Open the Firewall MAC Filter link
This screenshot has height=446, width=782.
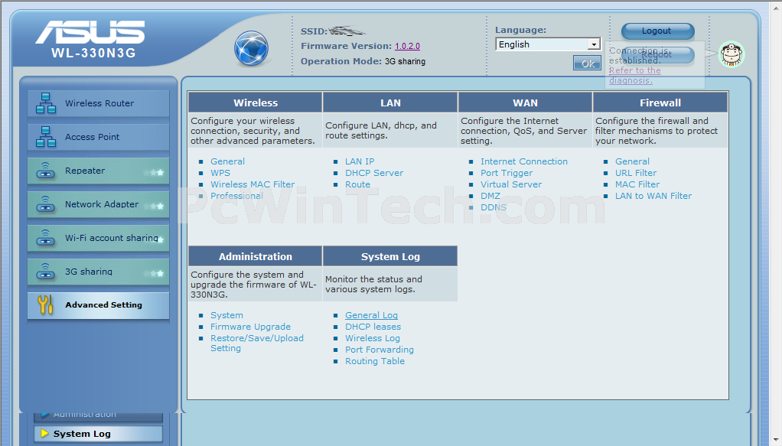pyautogui.click(x=637, y=184)
